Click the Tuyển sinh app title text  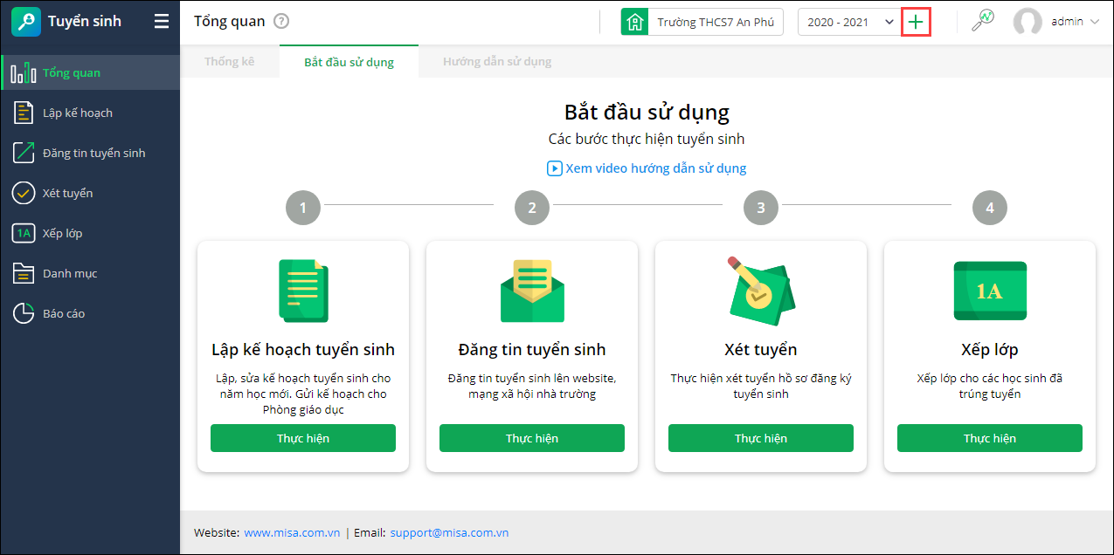(x=85, y=21)
